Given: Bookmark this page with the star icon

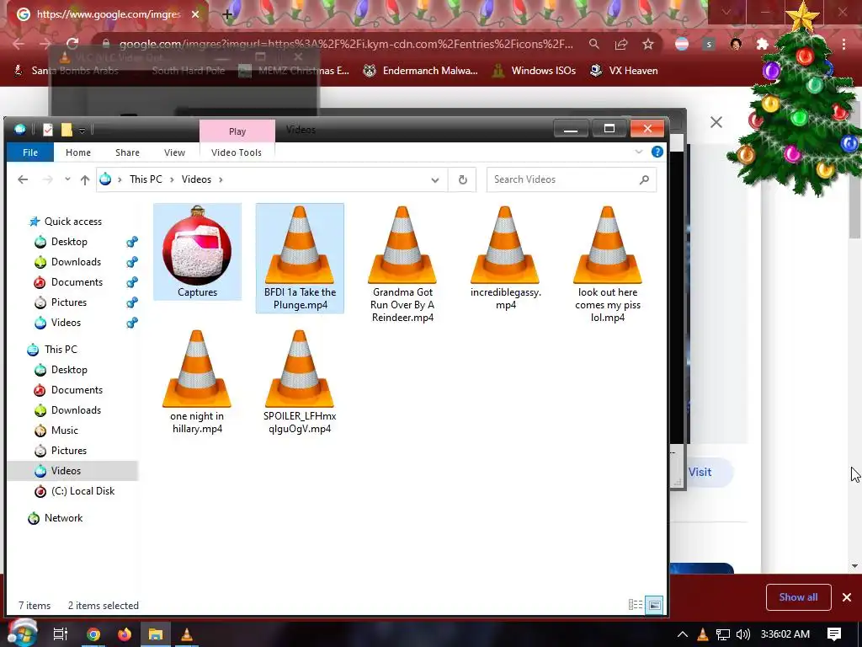Looking at the screenshot, I should [648, 44].
